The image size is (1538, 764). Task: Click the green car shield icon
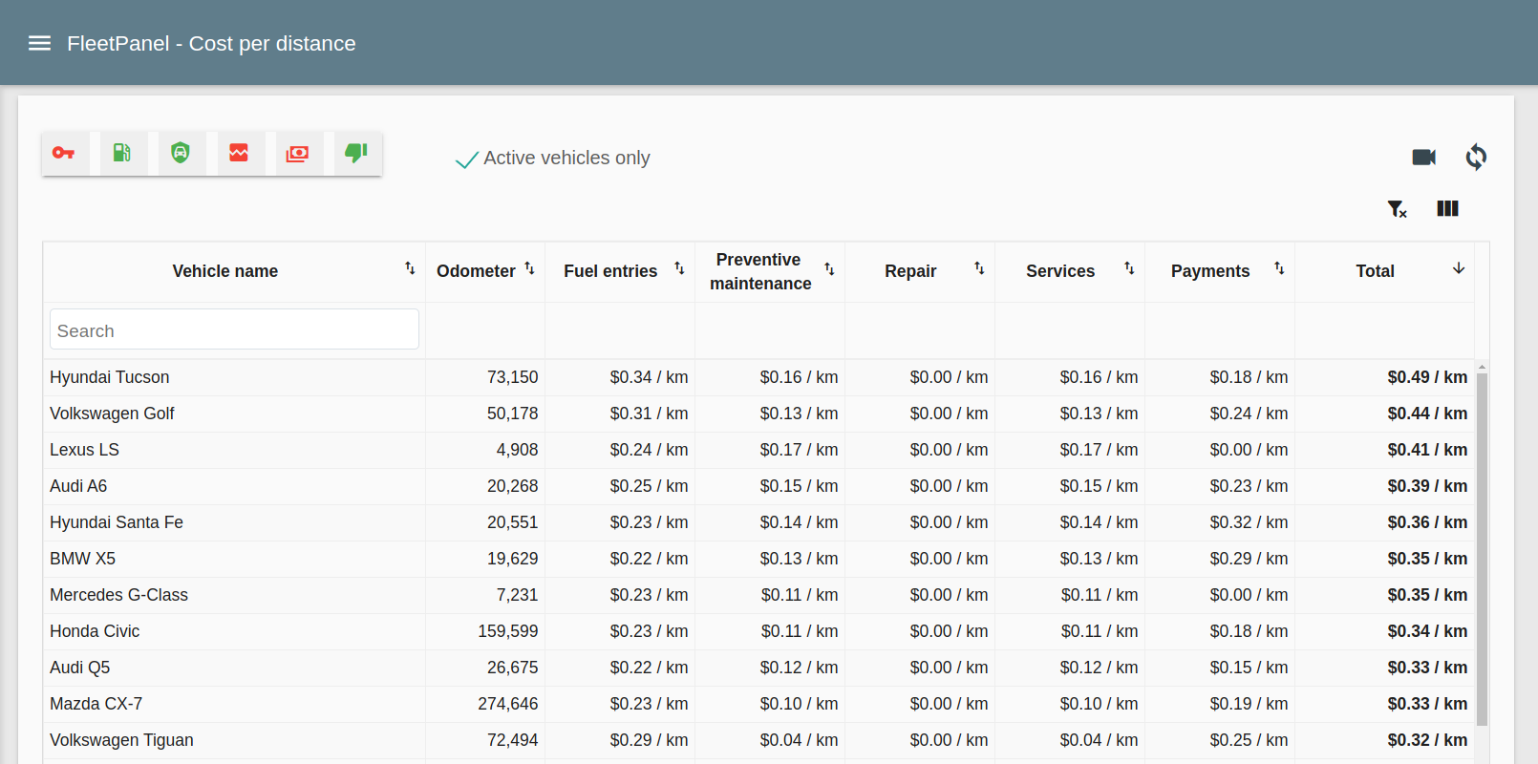[181, 153]
